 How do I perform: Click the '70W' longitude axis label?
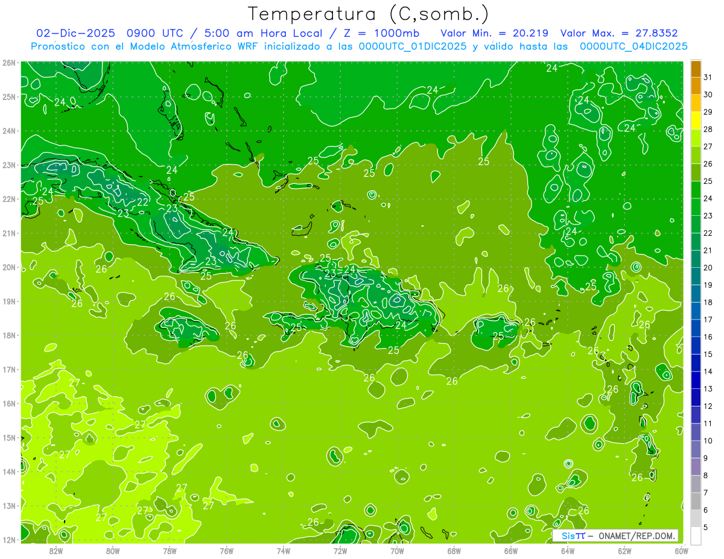(x=397, y=551)
